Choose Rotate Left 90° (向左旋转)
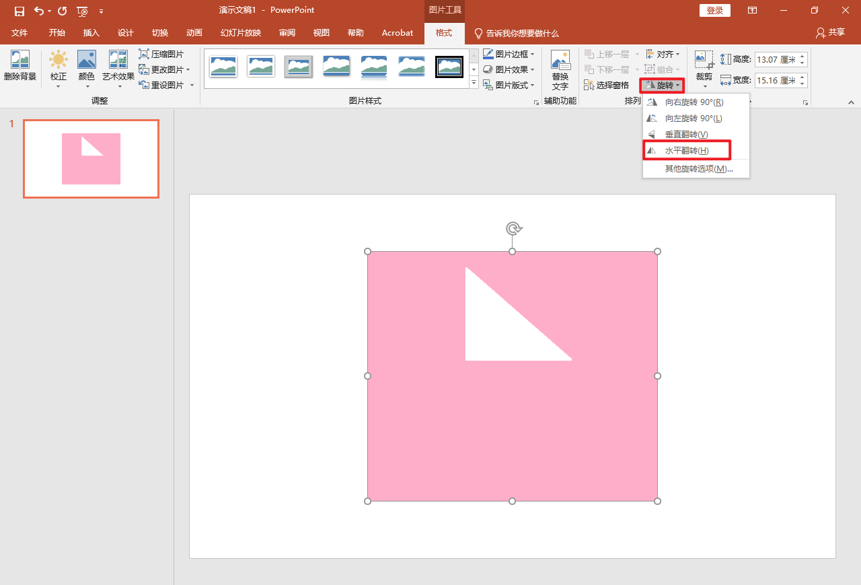Viewport: 861px width, 585px height. pos(696,118)
